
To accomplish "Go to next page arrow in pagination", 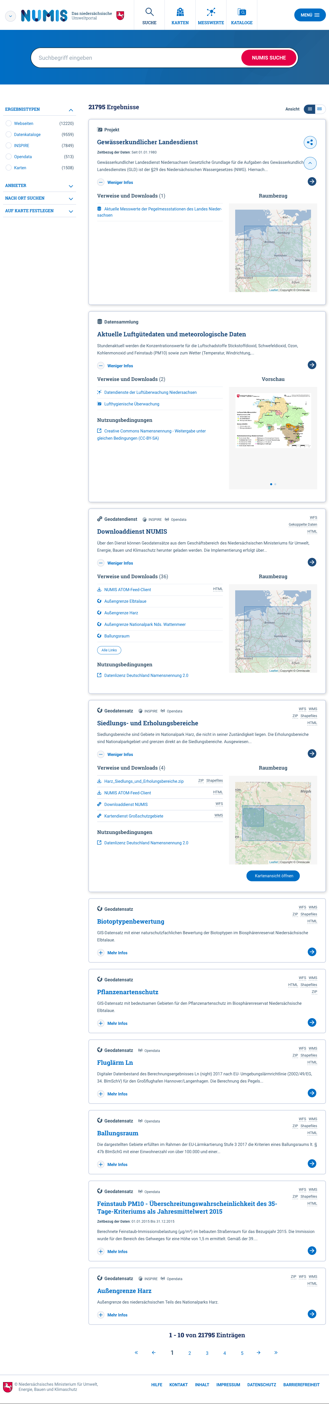I will [x=258, y=1352].
